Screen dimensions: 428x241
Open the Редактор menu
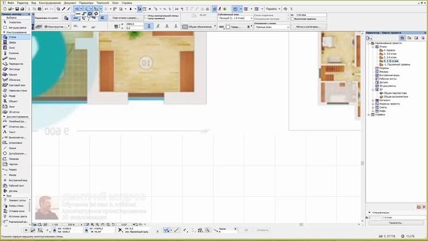[x=23, y=3]
